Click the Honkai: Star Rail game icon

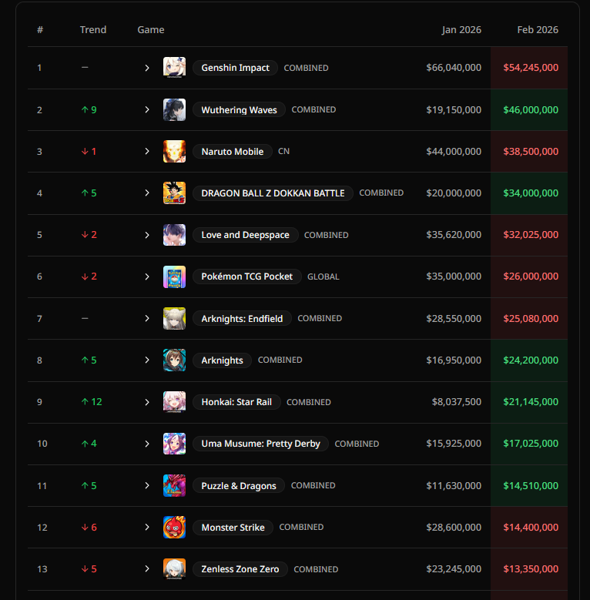click(x=175, y=402)
